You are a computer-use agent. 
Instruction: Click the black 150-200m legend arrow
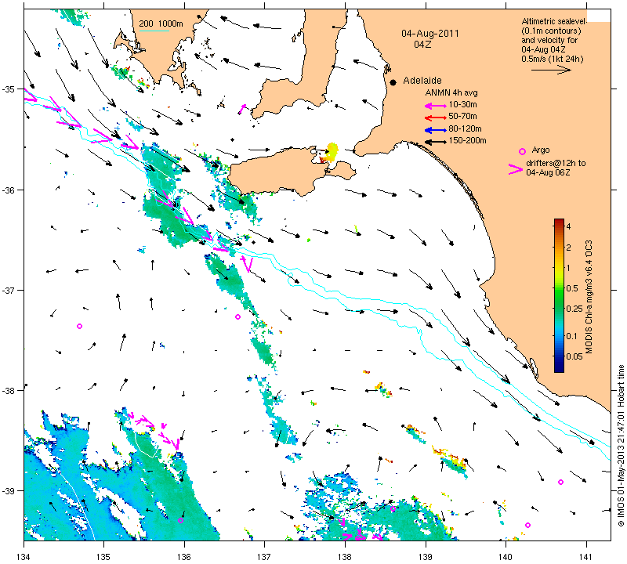point(435,142)
